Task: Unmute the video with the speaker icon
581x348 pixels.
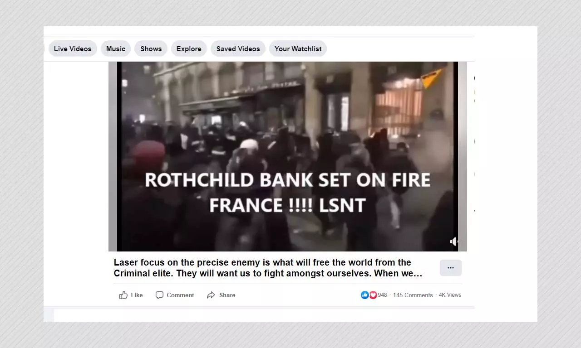Action: tap(454, 242)
